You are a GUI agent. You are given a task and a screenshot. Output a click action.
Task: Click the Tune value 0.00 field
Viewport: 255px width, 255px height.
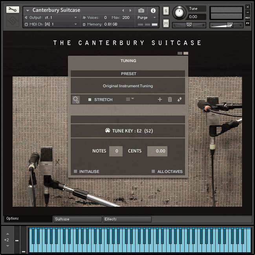[196, 17]
